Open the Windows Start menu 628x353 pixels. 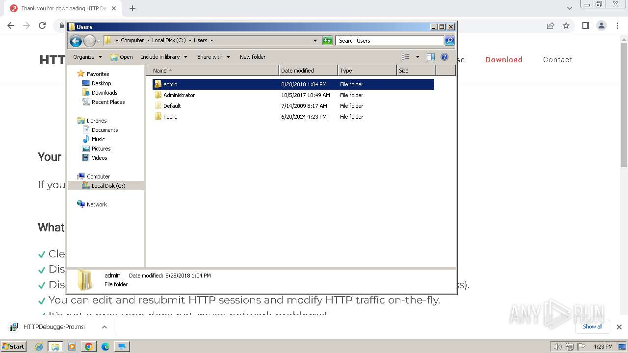(13, 346)
